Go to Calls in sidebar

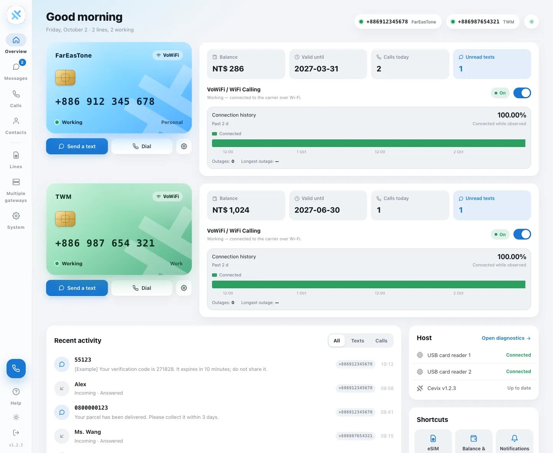[x=16, y=98]
